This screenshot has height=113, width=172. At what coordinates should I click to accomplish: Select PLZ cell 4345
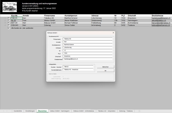coord(124,23)
